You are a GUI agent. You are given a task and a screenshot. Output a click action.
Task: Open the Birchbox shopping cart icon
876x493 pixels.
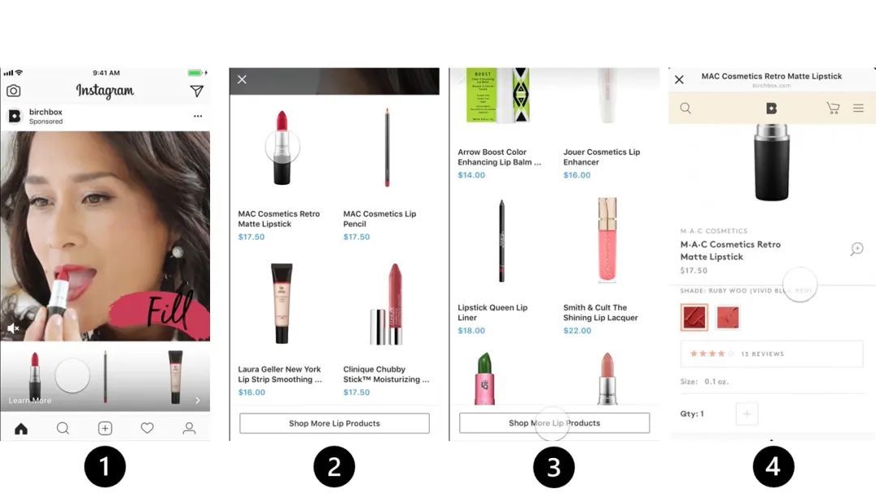pos(833,108)
